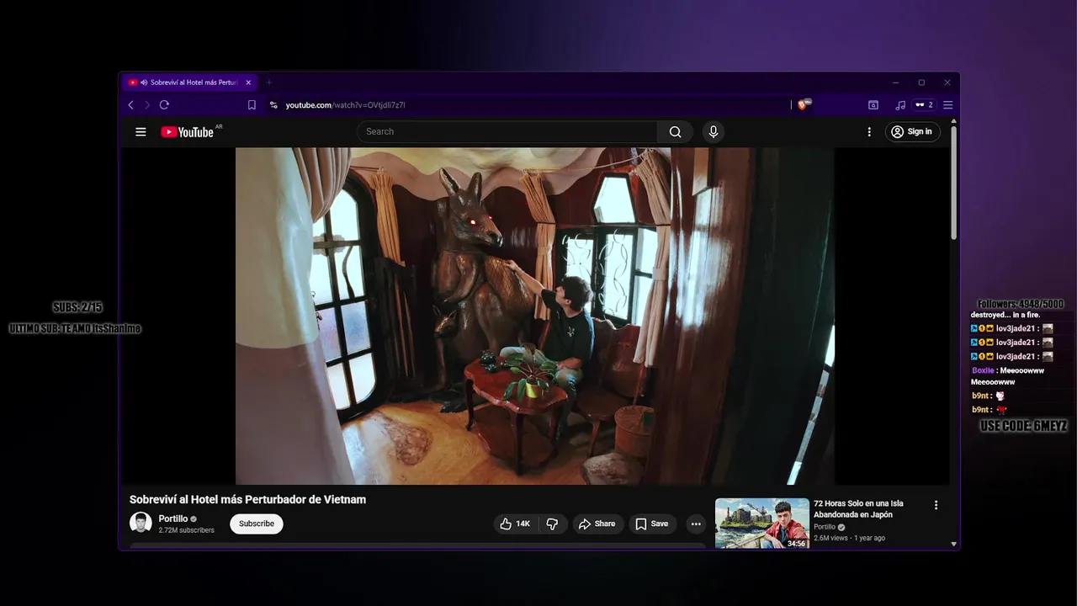
Task: Go back in browser history
Action: 130,105
